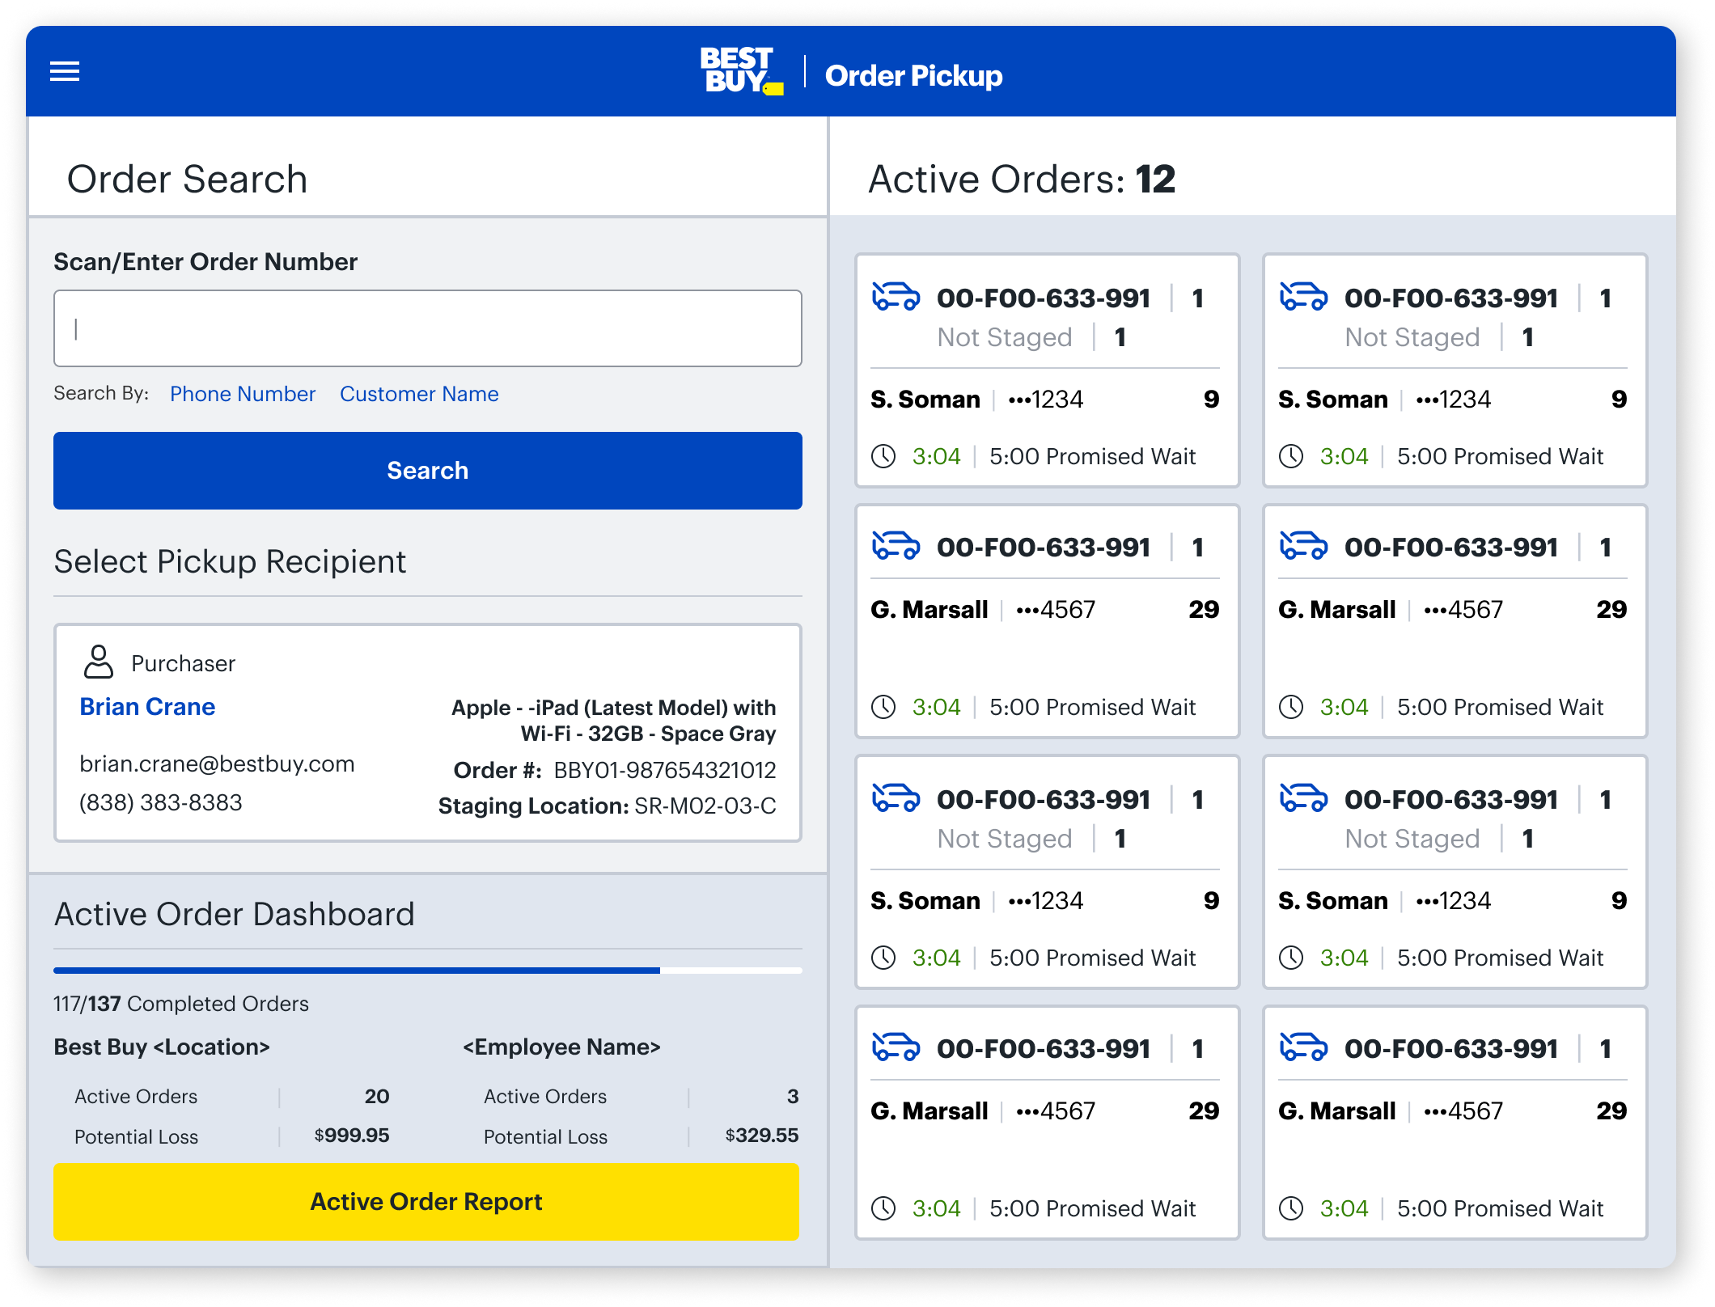Viewport: 1715px width, 1307px height.
Task: Click clock icon on bottom-right order card
Action: 1291,1208
